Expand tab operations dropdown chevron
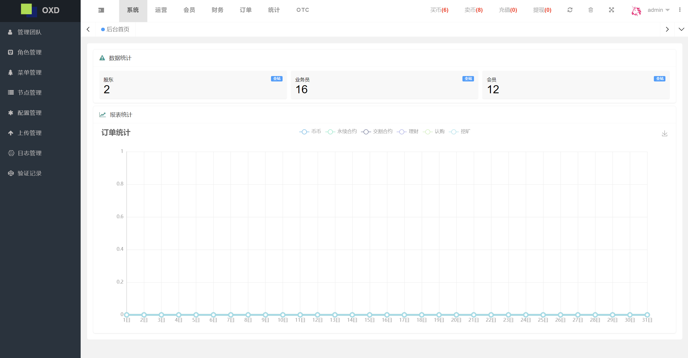This screenshot has height=358, width=688. click(x=681, y=29)
